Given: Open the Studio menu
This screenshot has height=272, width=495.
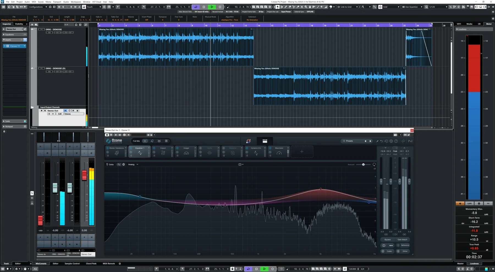Looking at the screenshot, I should pyautogui.click(x=66, y=2).
